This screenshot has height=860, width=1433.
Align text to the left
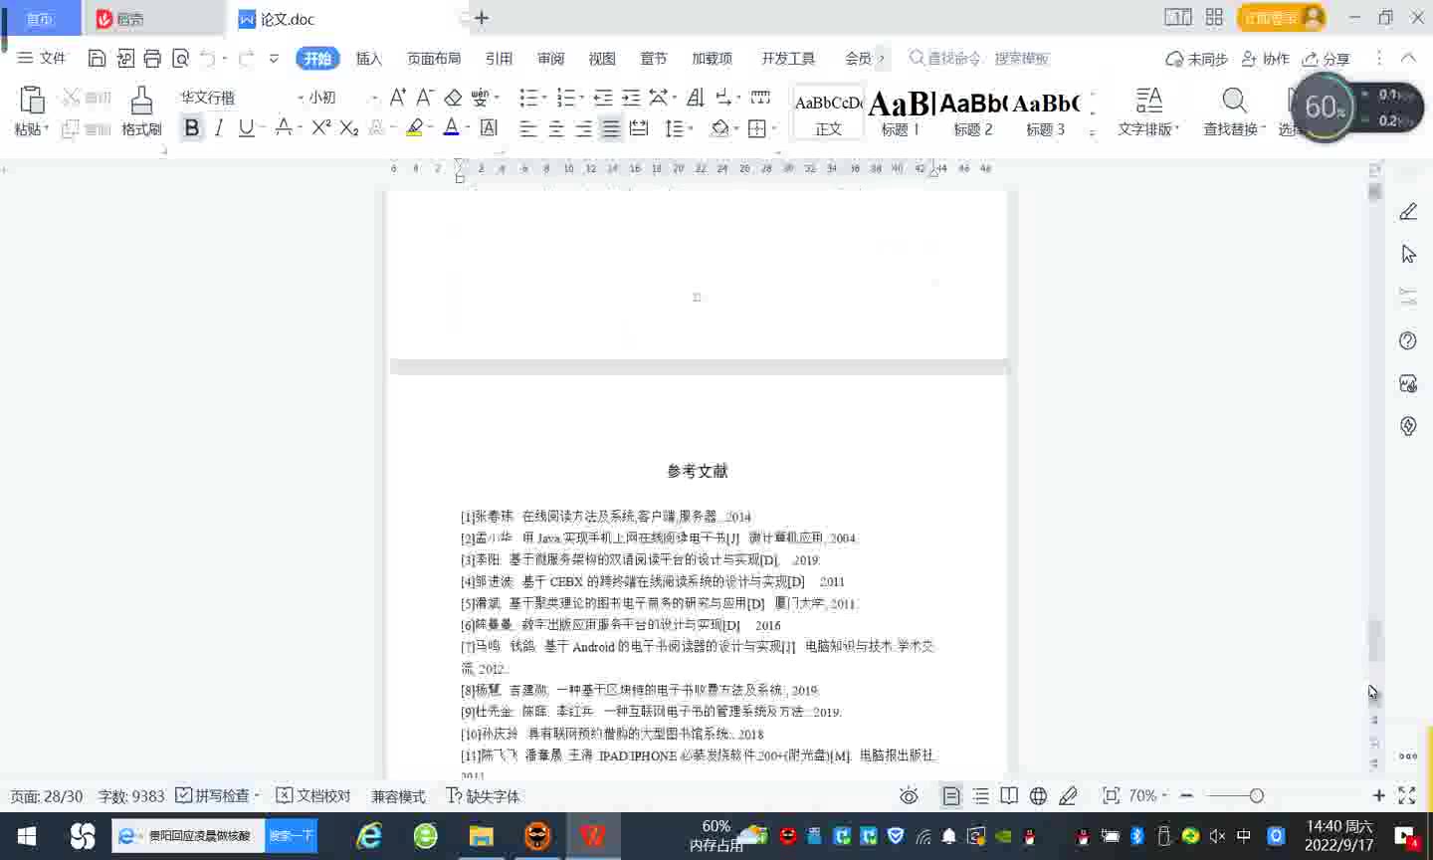528,128
